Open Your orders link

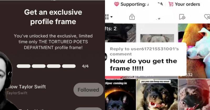[187, 4]
